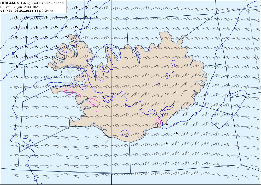Click the 'VT: Fös. 03.01.2014 18Z' valid time
The height and width of the screenshot is (185, 261).
pyautogui.click(x=20, y=11)
